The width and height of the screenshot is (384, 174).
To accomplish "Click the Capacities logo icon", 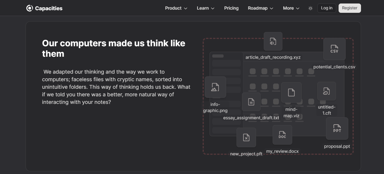I will (x=29, y=8).
